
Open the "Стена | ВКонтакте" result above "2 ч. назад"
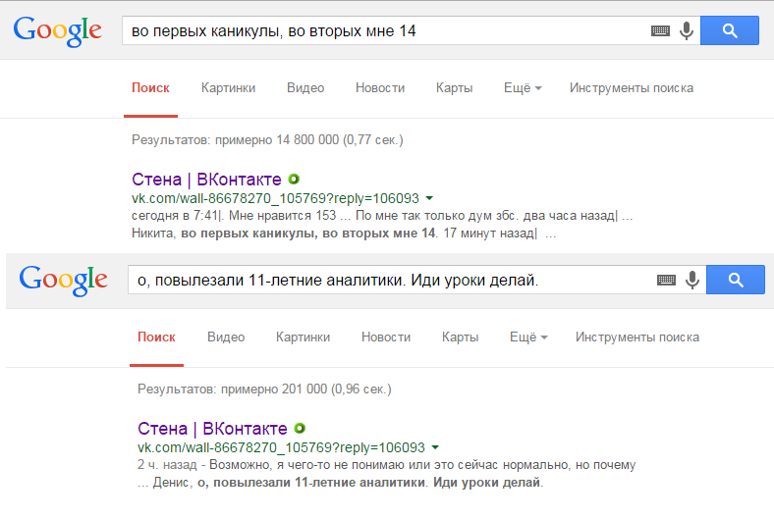click(213, 429)
